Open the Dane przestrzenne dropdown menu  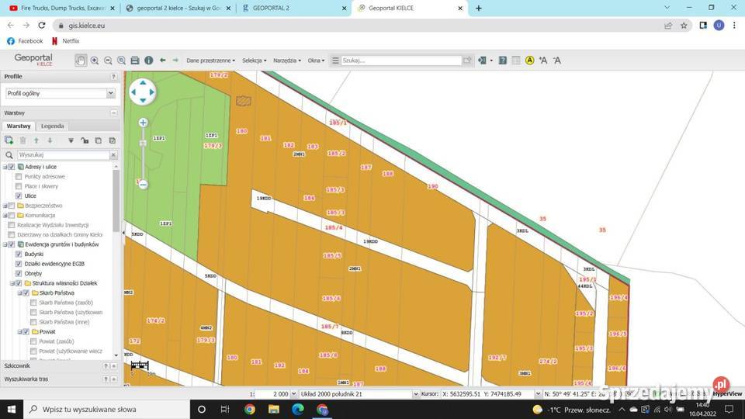(x=210, y=60)
